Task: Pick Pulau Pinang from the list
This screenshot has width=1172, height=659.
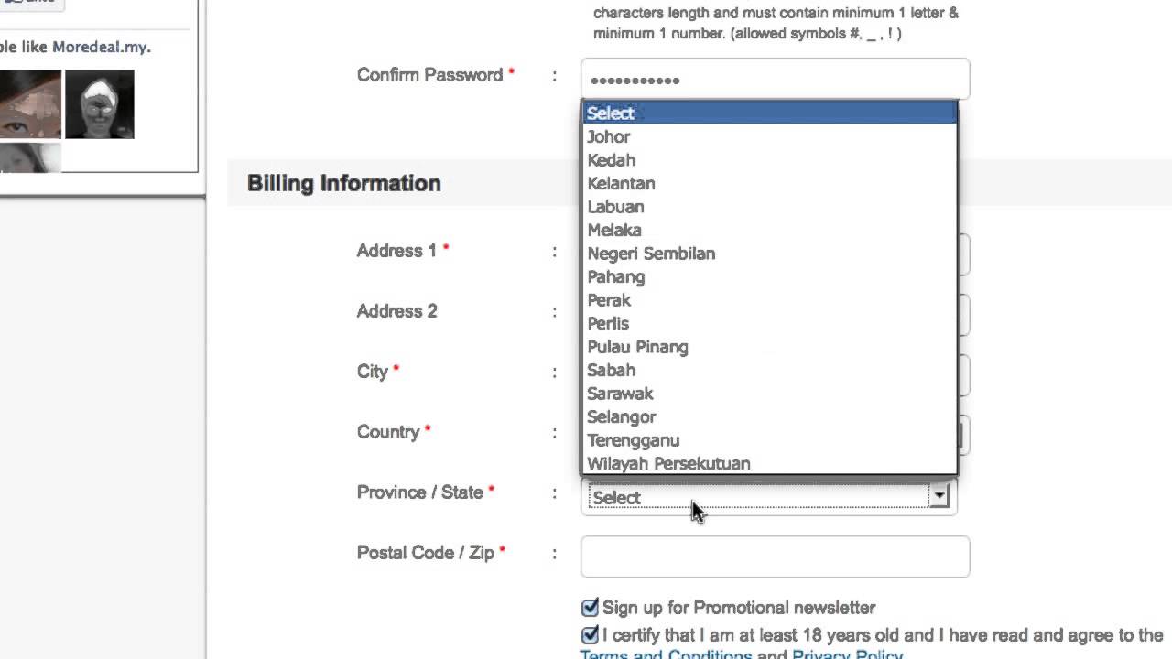Action: (x=637, y=347)
